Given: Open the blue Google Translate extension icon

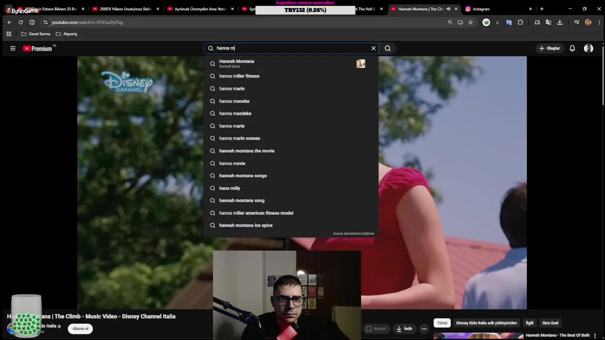Looking at the screenshot, I should [509, 22].
